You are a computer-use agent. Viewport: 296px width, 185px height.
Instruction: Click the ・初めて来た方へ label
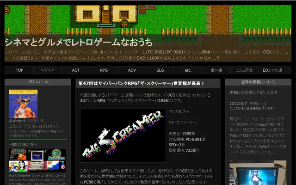23,145
